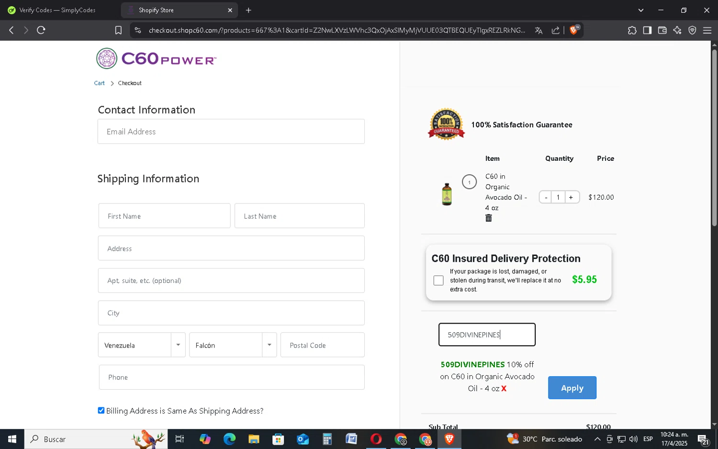Go to Cart breadcrumb link
This screenshot has height=449, width=718.
(99, 83)
